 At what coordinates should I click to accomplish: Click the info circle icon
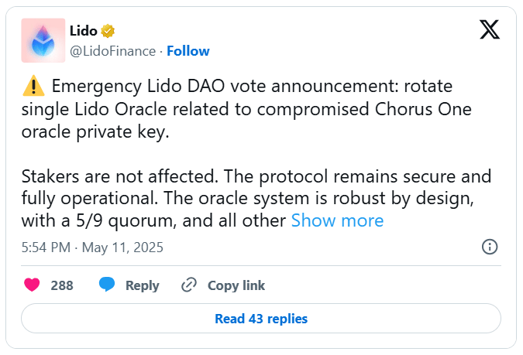click(x=490, y=247)
